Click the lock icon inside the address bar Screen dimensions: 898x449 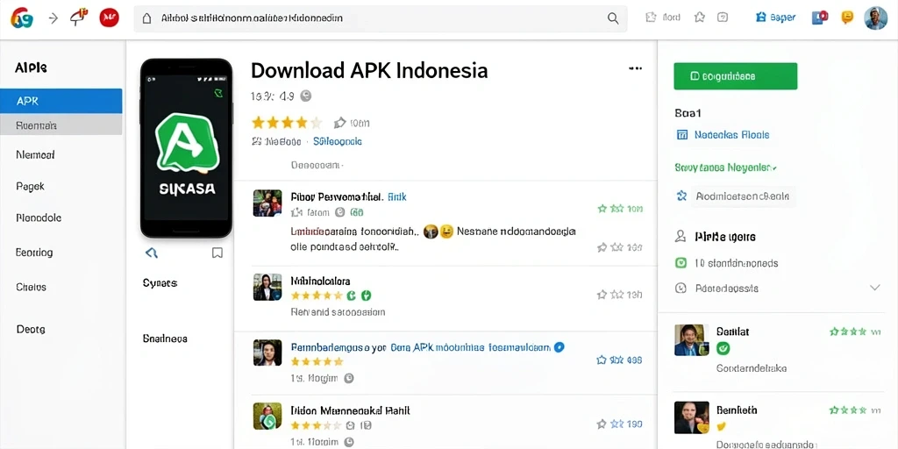coord(146,18)
